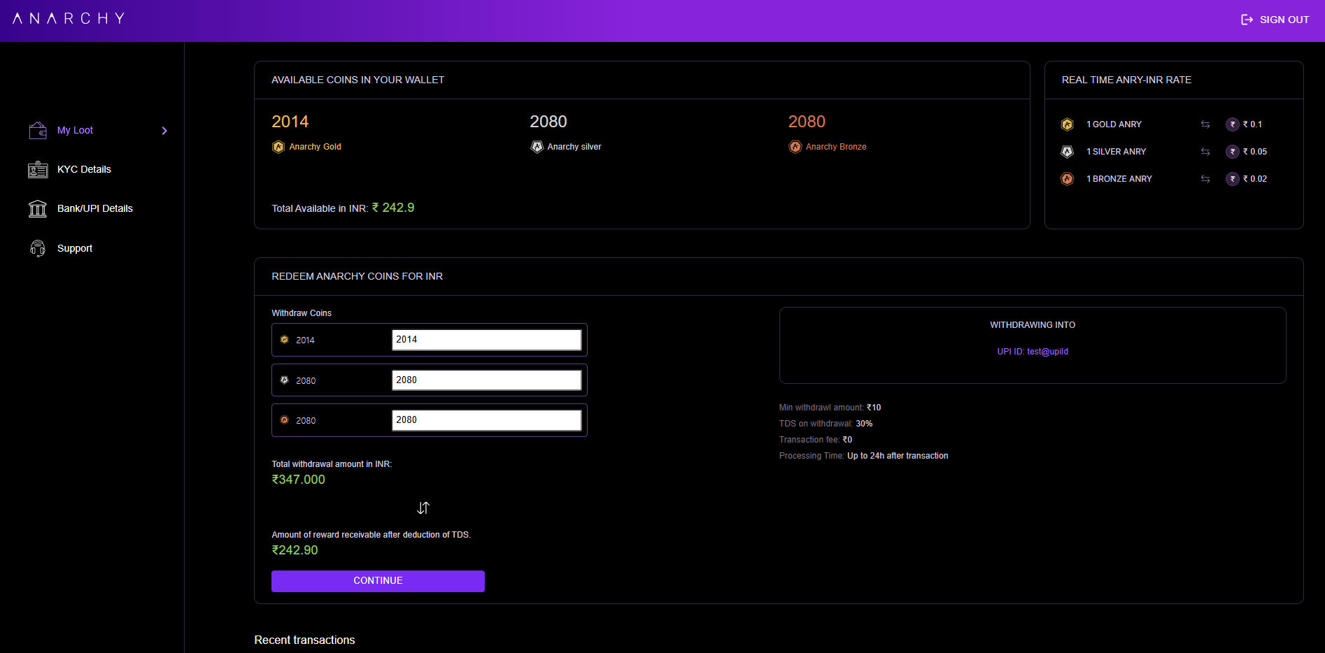This screenshot has height=653, width=1325.
Task: Click the Bank/UPI Details bank icon
Action: click(x=38, y=209)
